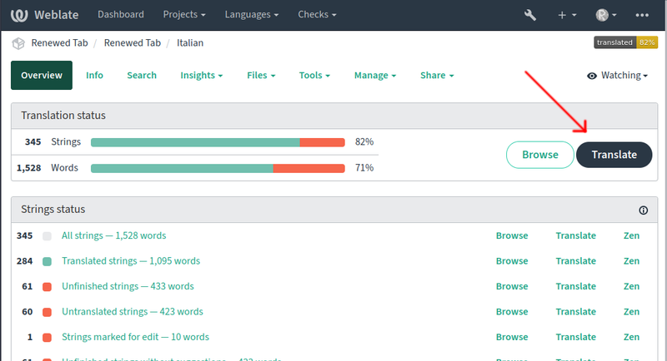Open Untranslated strings — 423 words link

click(133, 312)
